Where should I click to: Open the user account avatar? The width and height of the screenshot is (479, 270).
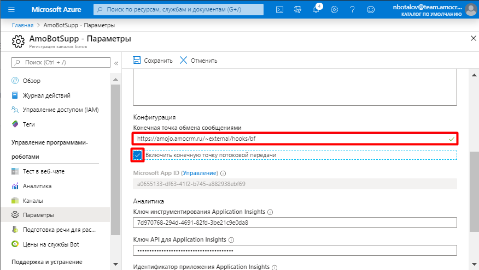471,10
